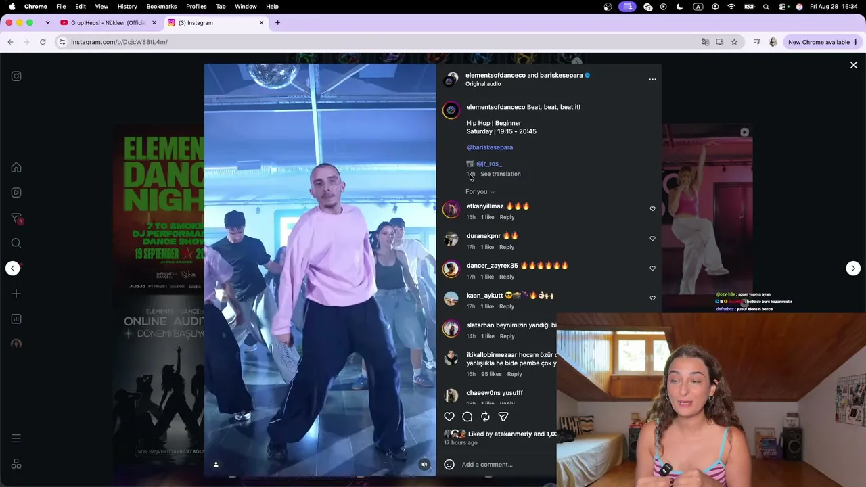The image size is (866, 487).
Task: Like kaan_aykutt's comment
Action: [652, 298]
